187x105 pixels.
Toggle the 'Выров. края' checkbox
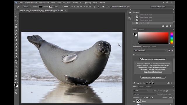121,7
